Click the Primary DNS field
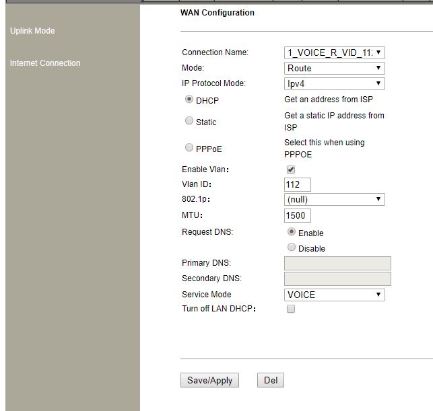The height and width of the screenshot is (411, 433). [337, 263]
